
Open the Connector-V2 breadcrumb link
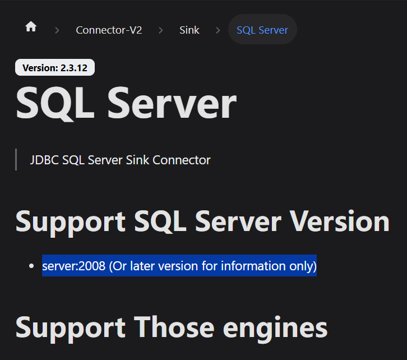tap(109, 30)
